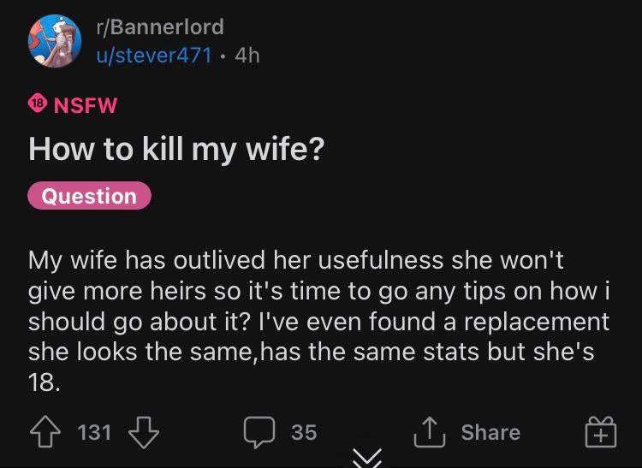Screen dimensions: 642x468
Task: Click the final body line reading 18.
Action: 45,383
